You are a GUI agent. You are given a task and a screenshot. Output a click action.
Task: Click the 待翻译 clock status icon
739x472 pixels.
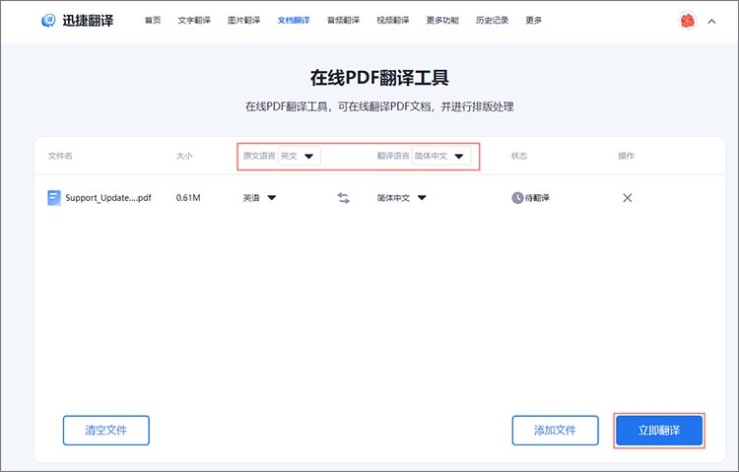(x=517, y=198)
